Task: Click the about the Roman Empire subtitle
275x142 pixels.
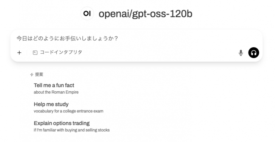Action: [x=56, y=92]
